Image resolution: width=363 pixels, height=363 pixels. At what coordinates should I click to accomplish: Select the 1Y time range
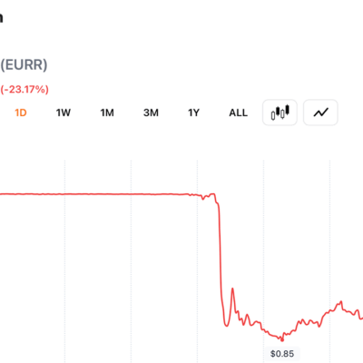click(194, 113)
